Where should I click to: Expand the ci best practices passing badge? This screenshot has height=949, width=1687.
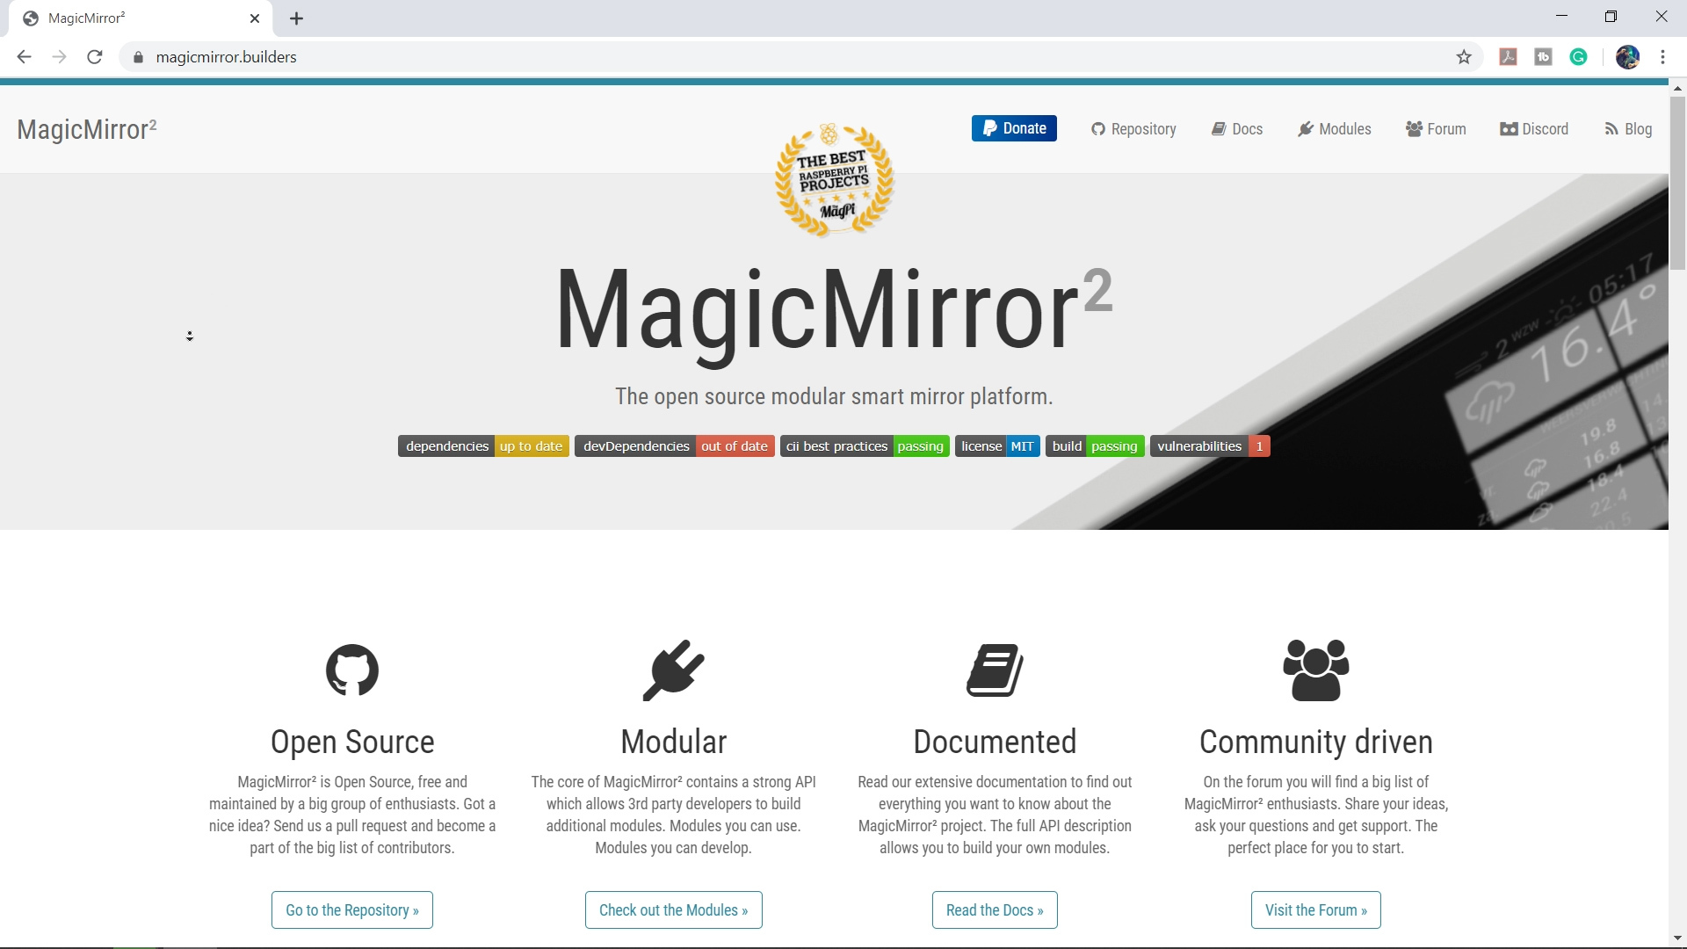pyautogui.click(x=865, y=446)
